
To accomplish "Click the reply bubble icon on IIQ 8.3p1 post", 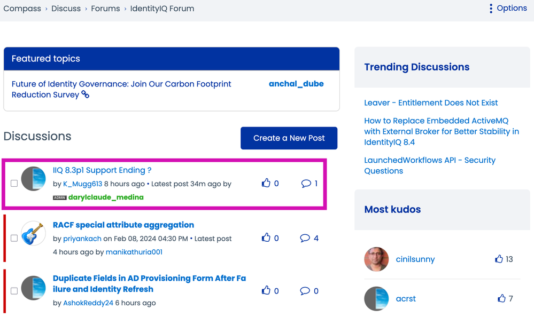I will [x=306, y=184].
